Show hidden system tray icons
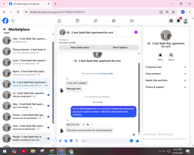 pos(160,151)
